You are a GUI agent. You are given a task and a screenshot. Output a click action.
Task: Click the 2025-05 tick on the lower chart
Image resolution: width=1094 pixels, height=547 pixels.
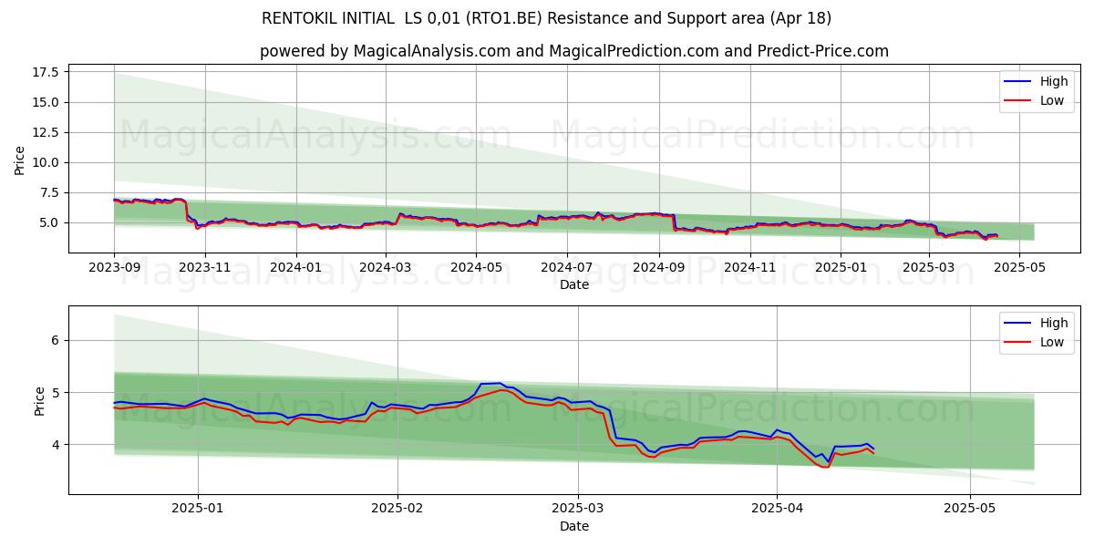point(970,509)
